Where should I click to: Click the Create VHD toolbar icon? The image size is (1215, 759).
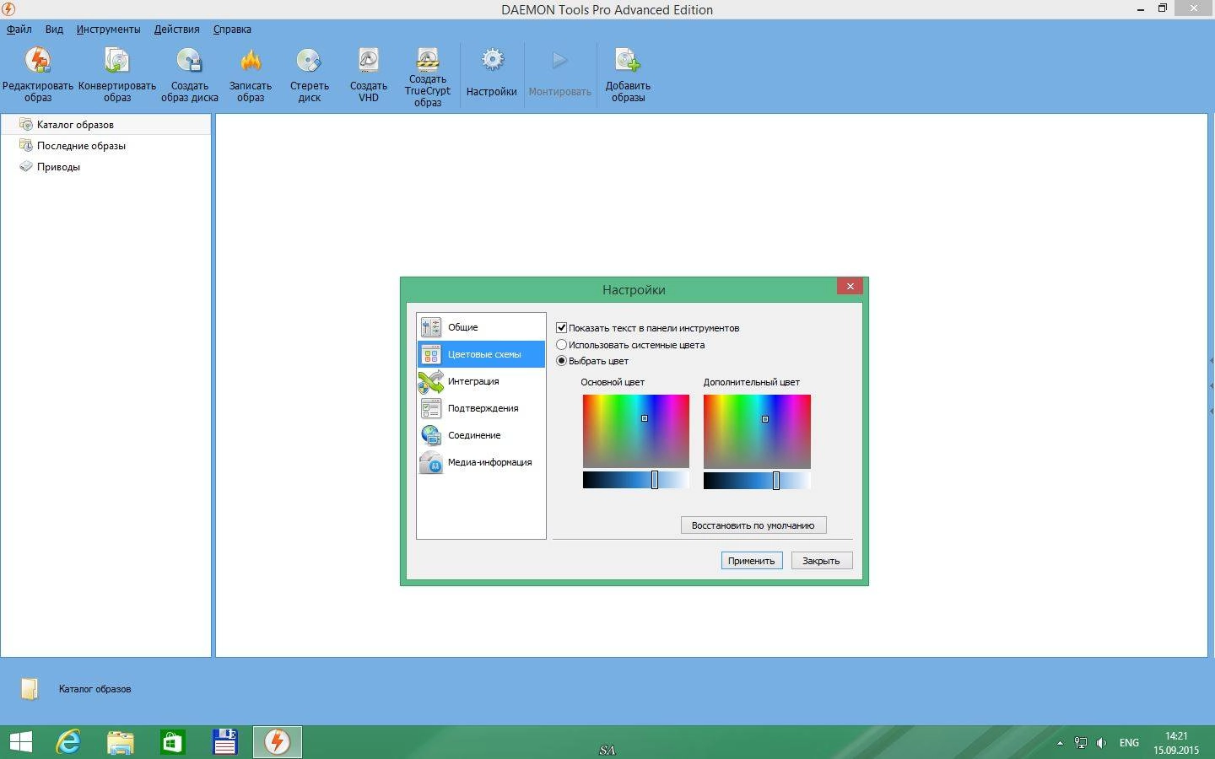coord(369,61)
